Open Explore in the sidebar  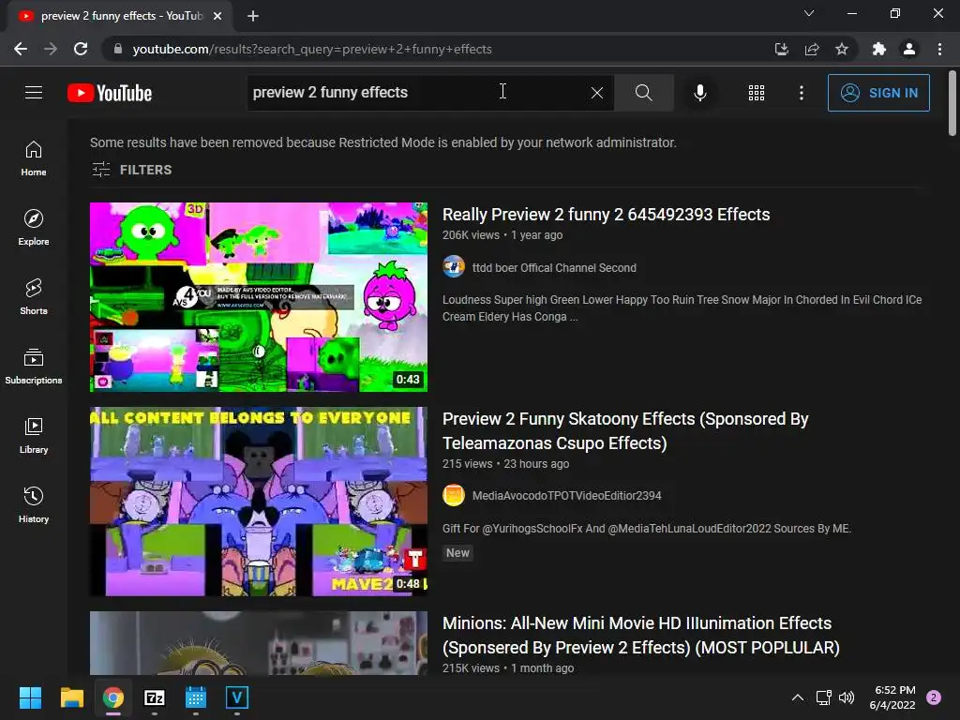pos(34,228)
